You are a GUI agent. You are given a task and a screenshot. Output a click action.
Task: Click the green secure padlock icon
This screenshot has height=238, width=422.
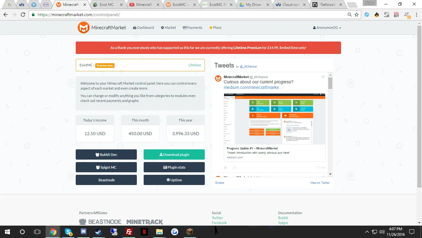(33, 15)
